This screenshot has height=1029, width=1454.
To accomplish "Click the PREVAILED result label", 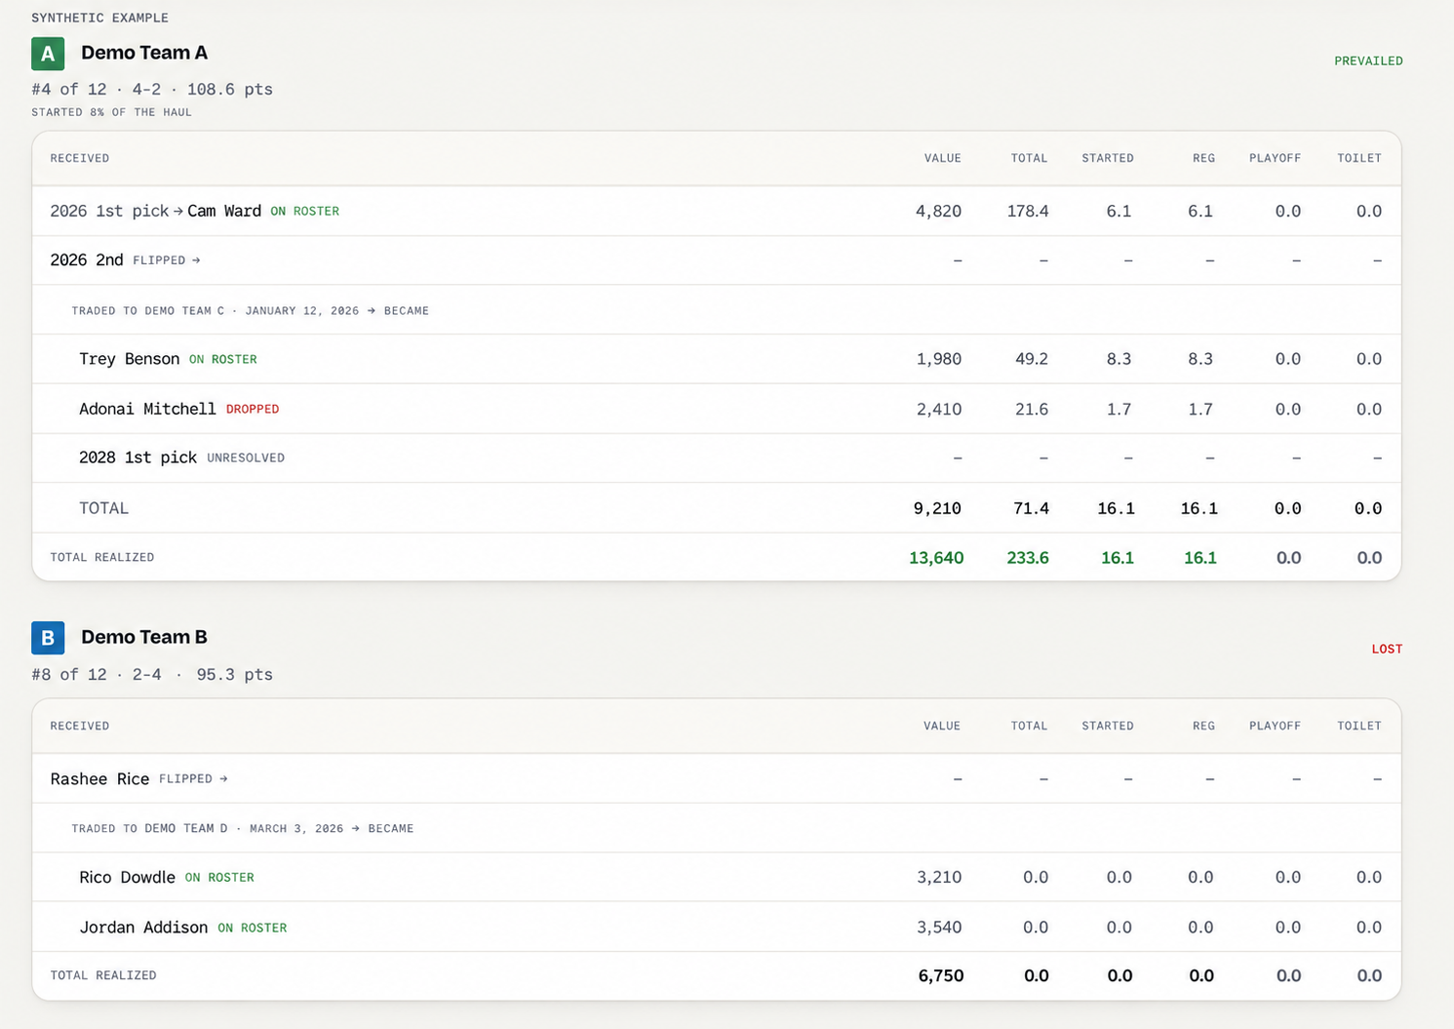I will click(x=1368, y=60).
